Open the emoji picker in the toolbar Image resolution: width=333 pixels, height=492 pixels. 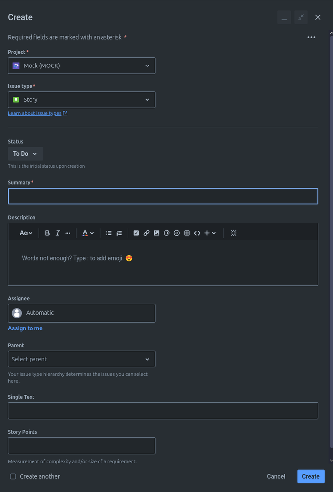(177, 233)
